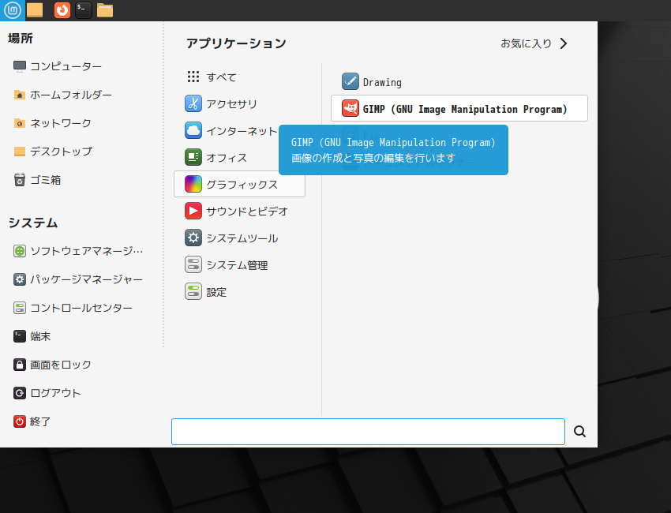Image resolution: width=671 pixels, height=513 pixels.
Task: Open ホームフォルダー from places
Action: point(71,95)
